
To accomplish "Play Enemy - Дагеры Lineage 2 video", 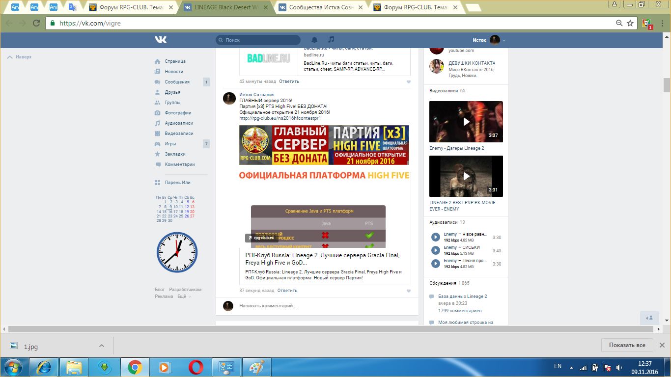I will (466, 122).
